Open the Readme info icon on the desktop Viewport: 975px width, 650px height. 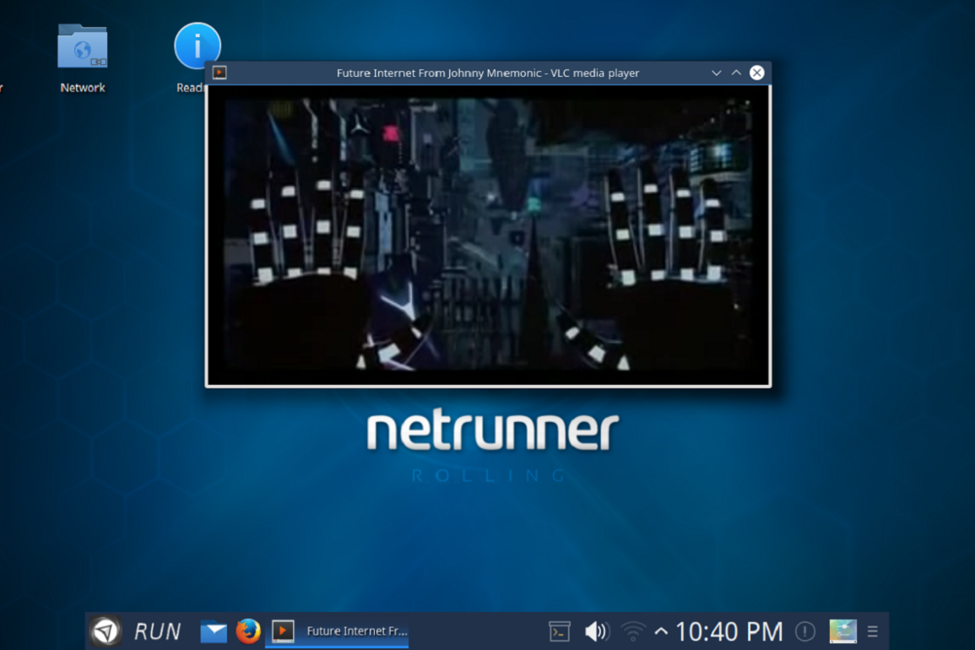click(198, 46)
